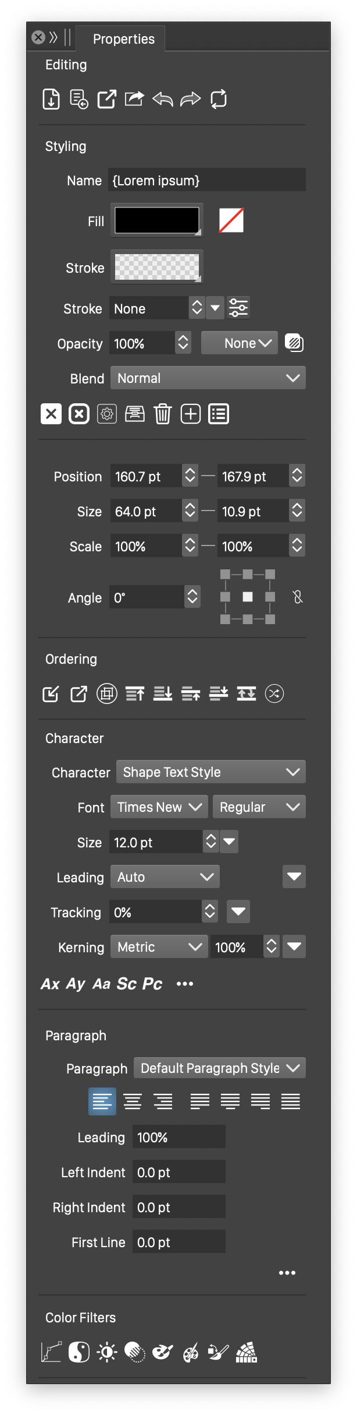
Task: Click the shuffle order icon
Action: pyautogui.click(x=274, y=694)
